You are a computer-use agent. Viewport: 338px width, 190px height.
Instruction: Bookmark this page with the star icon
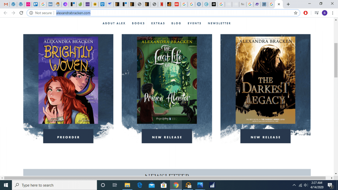(295, 13)
